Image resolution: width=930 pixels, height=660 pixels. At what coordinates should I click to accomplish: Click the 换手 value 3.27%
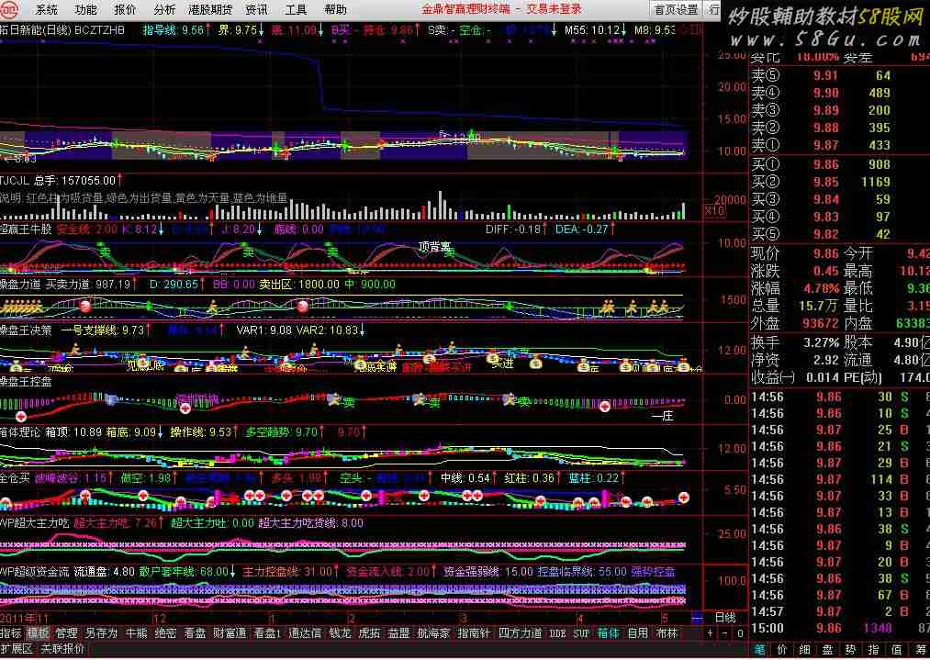pos(821,342)
